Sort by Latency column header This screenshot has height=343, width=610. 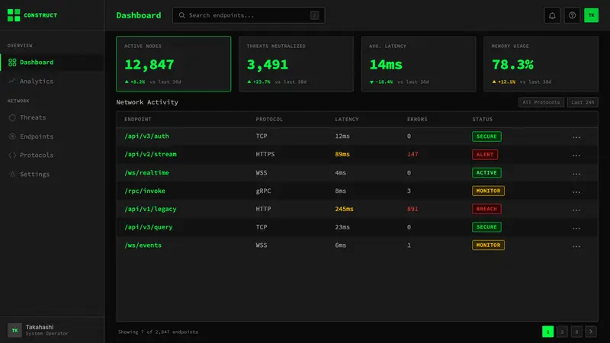(347, 120)
